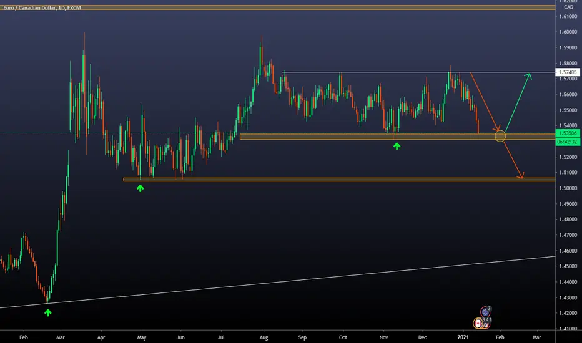Click the 1.61000 price axis label

click(568, 16)
